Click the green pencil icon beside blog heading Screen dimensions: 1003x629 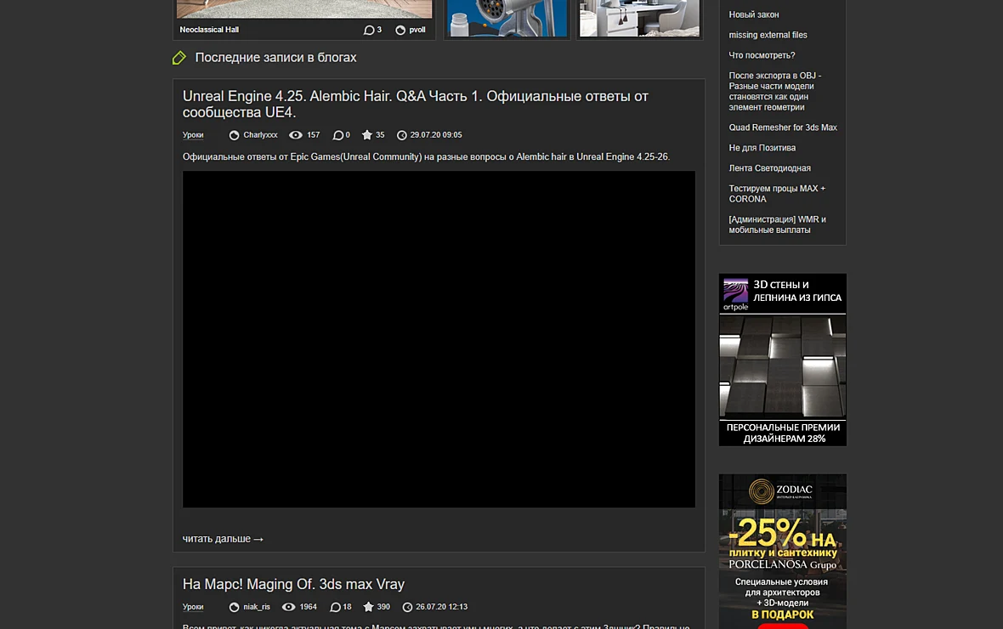[179, 58]
